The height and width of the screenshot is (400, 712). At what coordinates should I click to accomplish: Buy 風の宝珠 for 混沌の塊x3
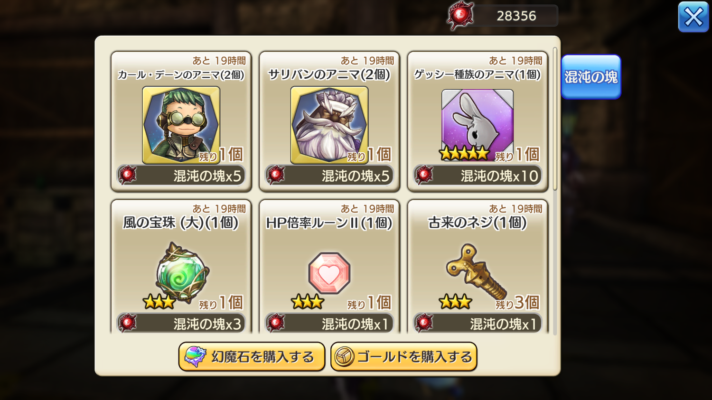click(x=181, y=324)
